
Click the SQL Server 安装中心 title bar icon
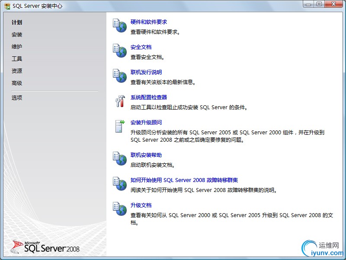coord(7,6)
